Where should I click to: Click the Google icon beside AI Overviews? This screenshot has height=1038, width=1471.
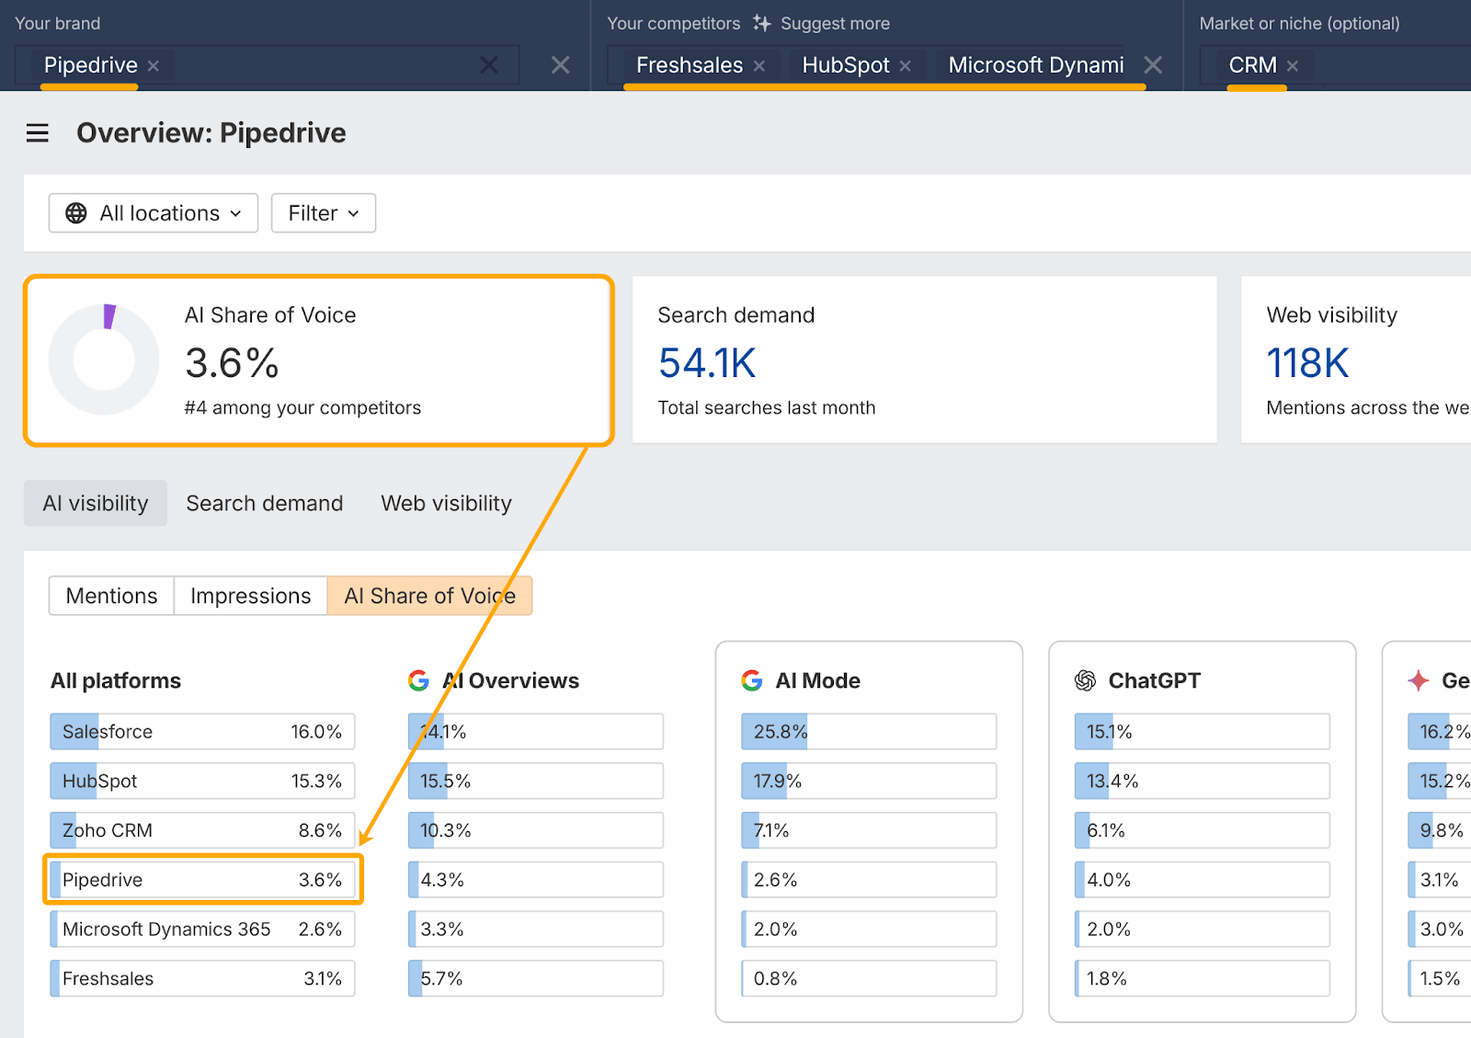419,680
